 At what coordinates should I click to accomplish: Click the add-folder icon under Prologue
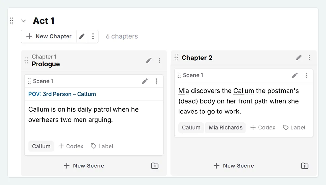pos(155,166)
